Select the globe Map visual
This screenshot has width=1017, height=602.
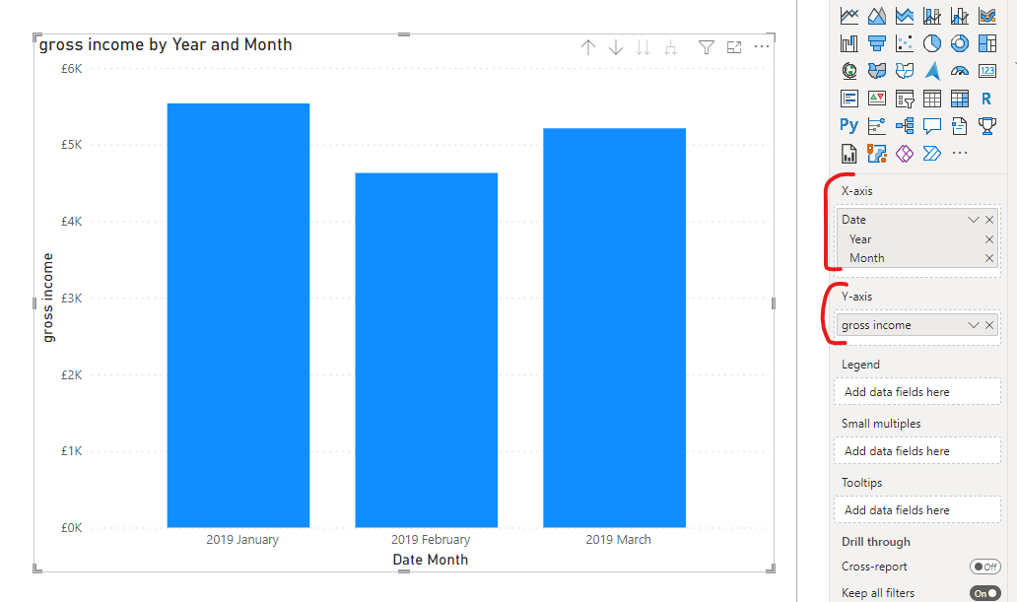pyautogui.click(x=849, y=71)
